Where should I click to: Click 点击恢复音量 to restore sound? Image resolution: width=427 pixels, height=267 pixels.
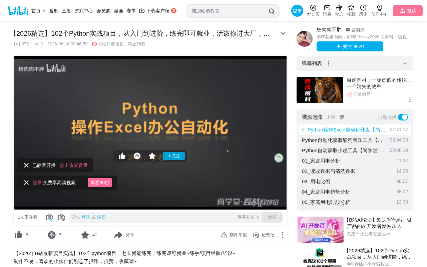74,165
